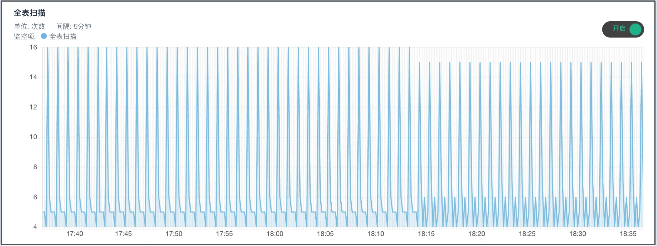Click the 18:30 x-axis time label
This screenshot has height=246, width=657.
pos(578,234)
